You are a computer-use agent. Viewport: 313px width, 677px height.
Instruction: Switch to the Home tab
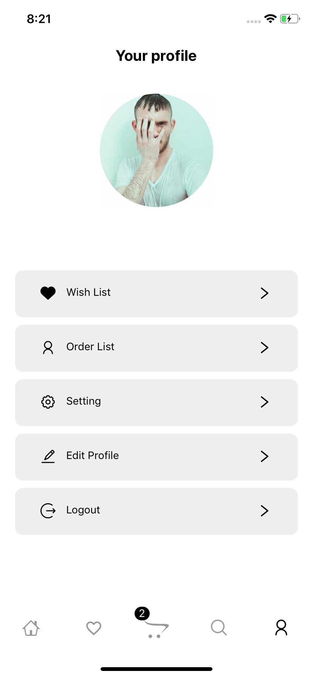point(31,628)
